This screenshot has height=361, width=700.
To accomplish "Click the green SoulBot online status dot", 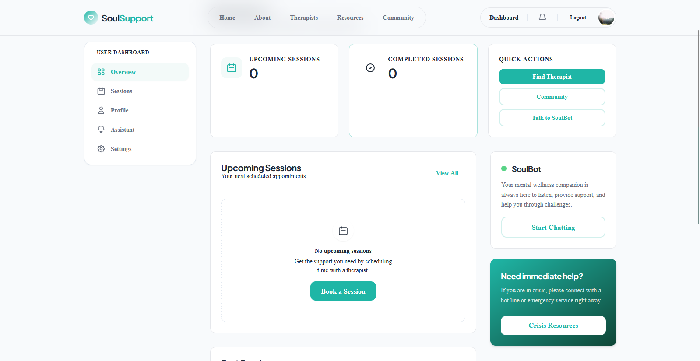I will [x=504, y=168].
